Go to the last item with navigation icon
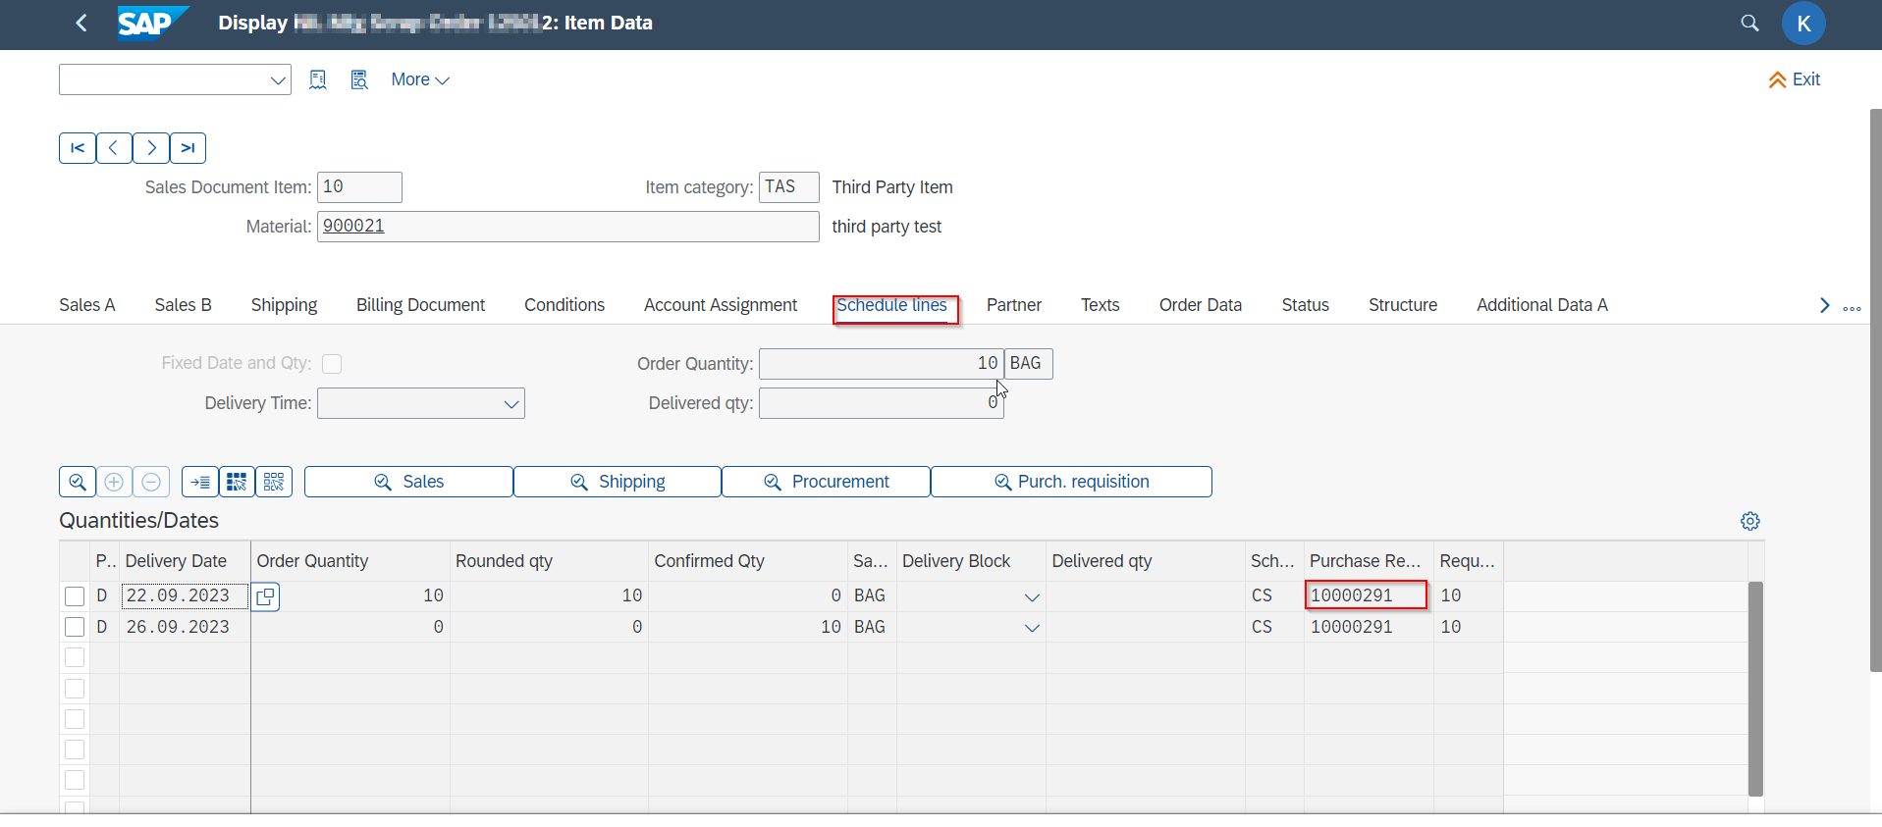 tap(188, 148)
